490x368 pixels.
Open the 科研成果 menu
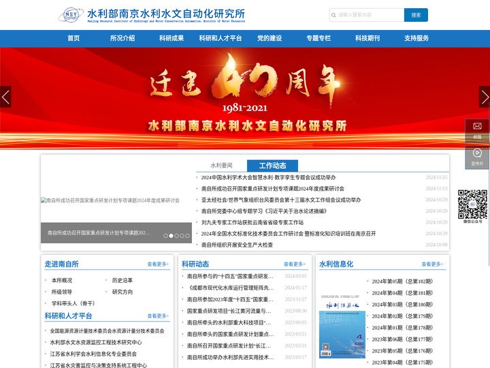click(x=171, y=38)
